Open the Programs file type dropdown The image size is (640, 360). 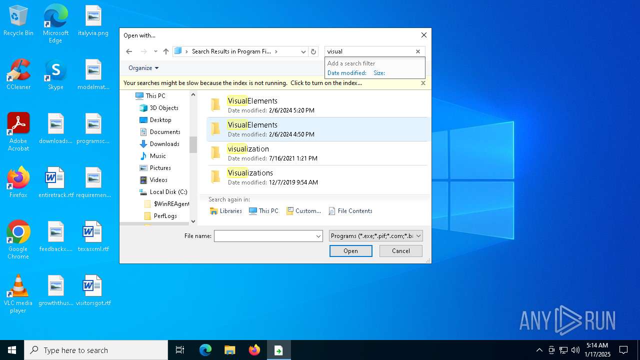click(376, 236)
